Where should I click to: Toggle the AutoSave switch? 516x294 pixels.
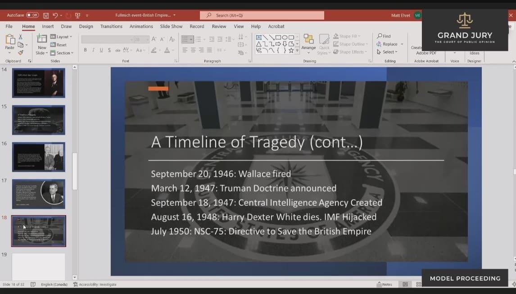32,15
